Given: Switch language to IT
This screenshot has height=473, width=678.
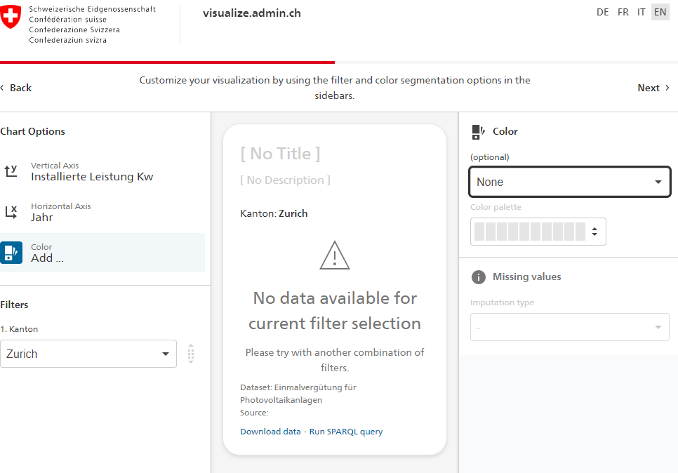Looking at the screenshot, I should pos(642,12).
